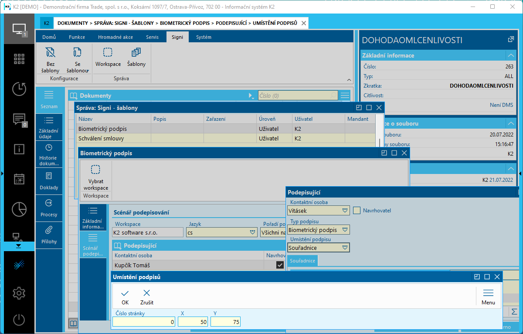
Task: Switch to the Hromadné akce ribbon tab
Action: pos(115,37)
